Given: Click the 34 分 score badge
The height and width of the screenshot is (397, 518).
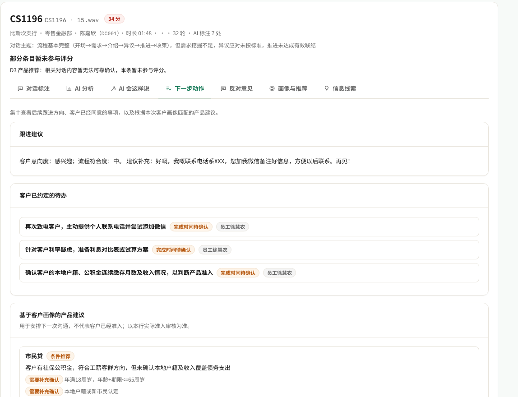Looking at the screenshot, I should click(x=114, y=19).
